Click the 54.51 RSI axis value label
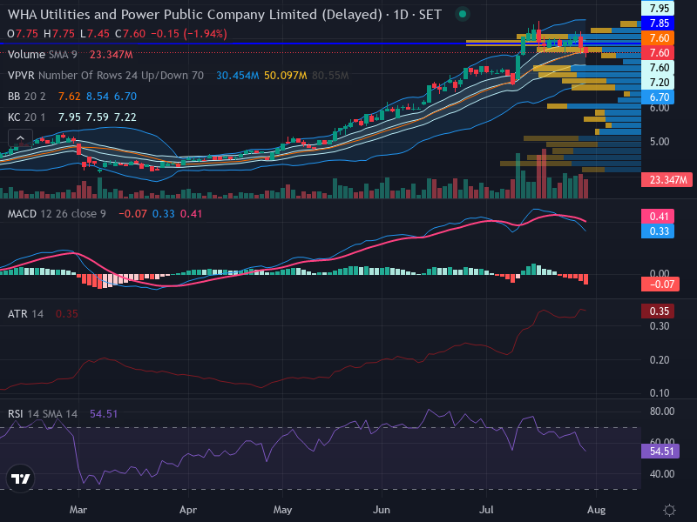The height and width of the screenshot is (522, 697). (660, 452)
